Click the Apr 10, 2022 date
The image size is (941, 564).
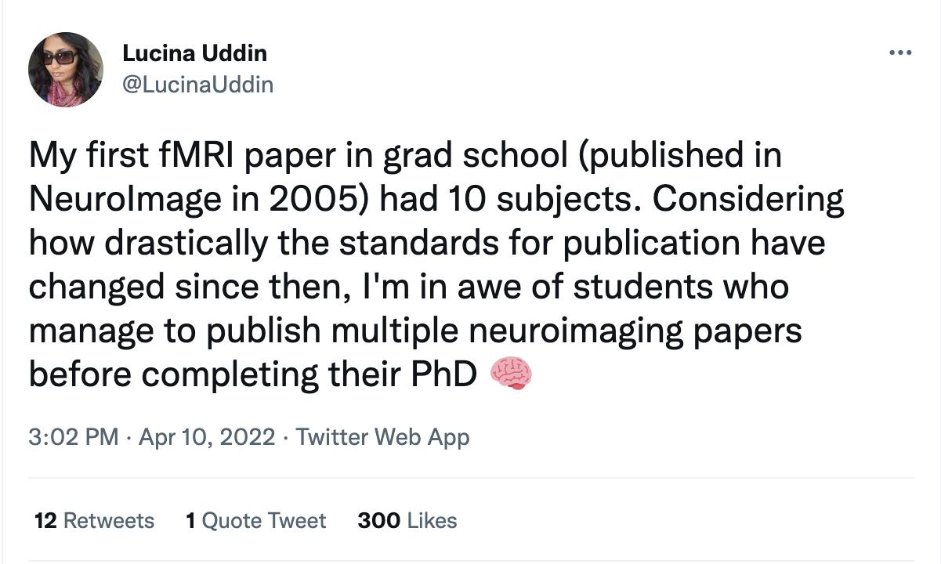point(207,437)
